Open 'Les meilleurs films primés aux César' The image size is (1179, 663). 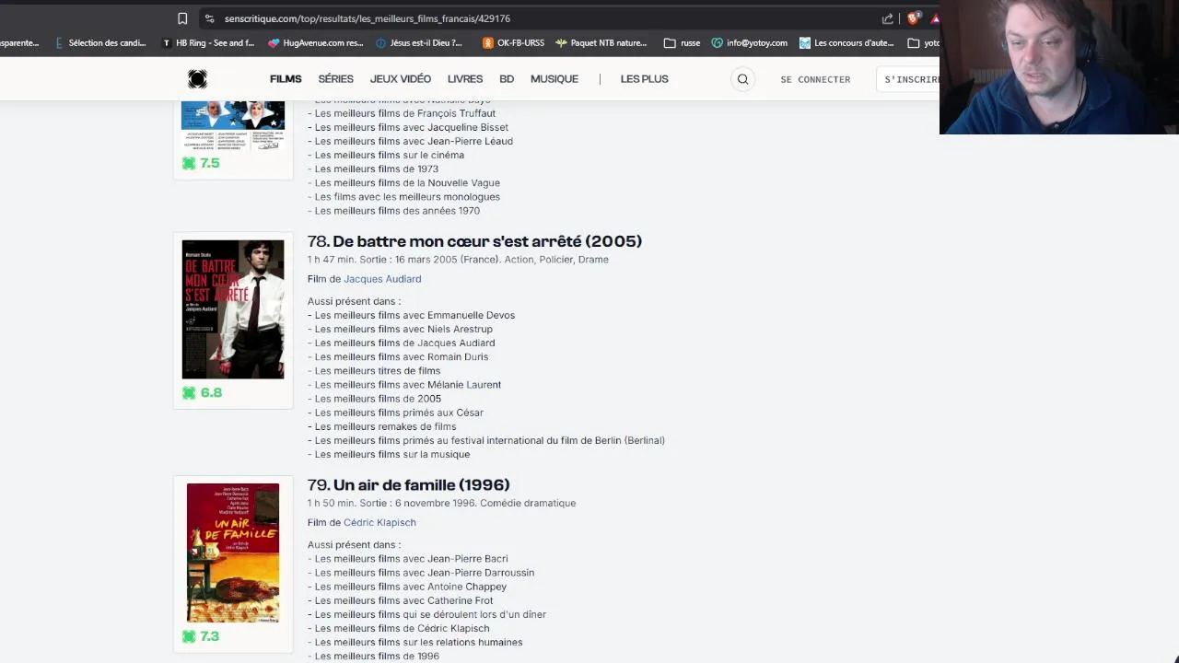pos(399,413)
